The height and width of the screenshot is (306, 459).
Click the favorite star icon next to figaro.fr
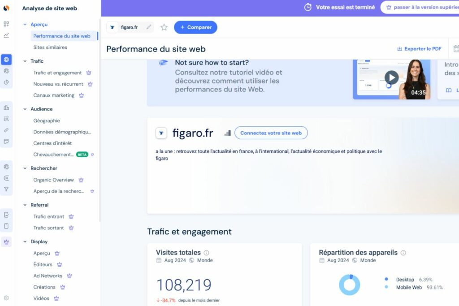(x=164, y=27)
